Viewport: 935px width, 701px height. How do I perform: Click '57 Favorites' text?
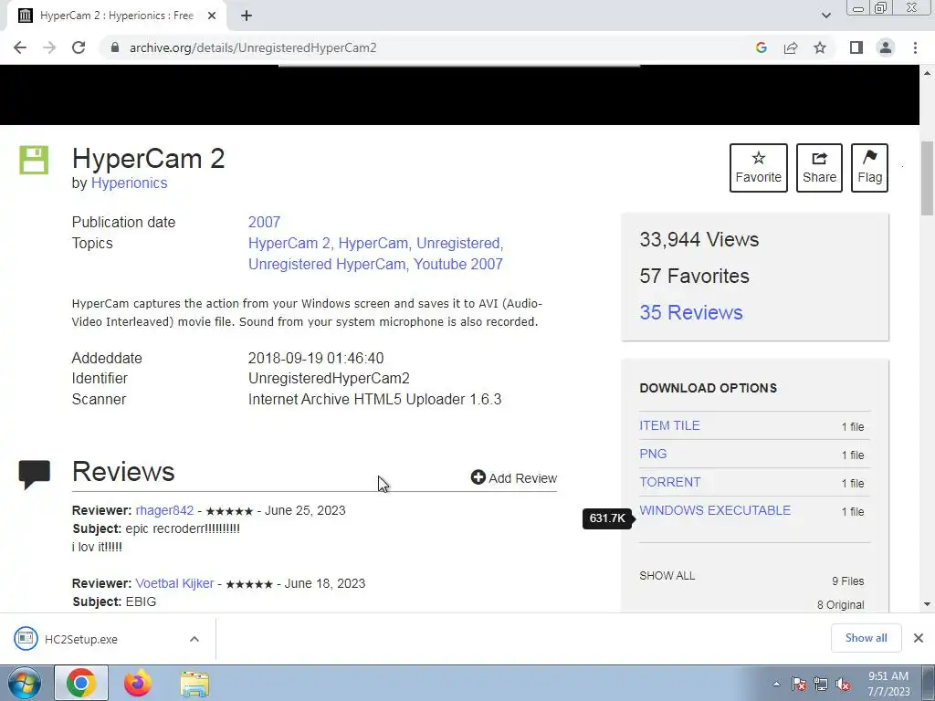coord(694,276)
